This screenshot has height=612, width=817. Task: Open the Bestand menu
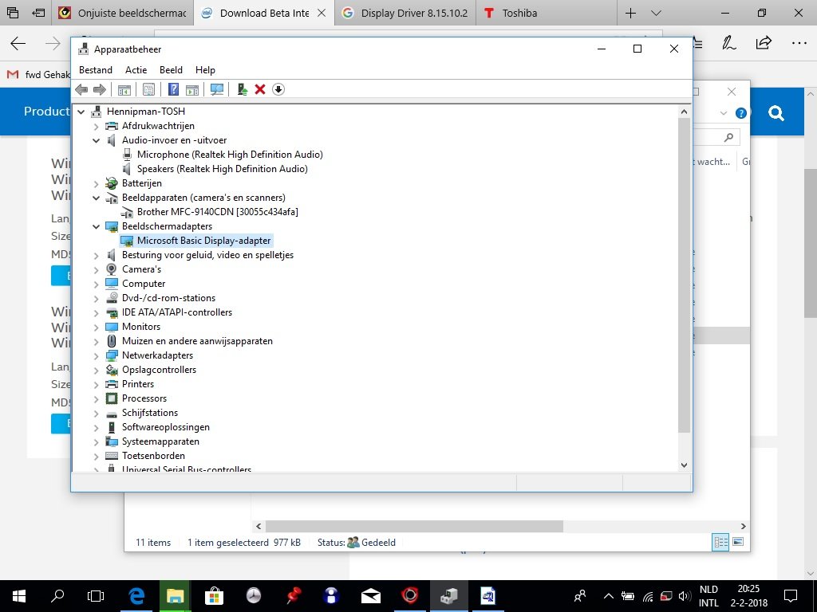pos(96,70)
